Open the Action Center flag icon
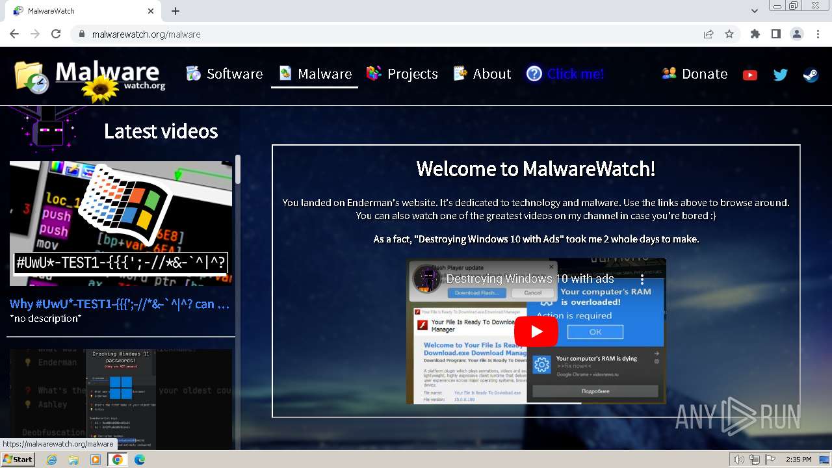Screen dimensions: 832x468 click(x=770, y=460)
